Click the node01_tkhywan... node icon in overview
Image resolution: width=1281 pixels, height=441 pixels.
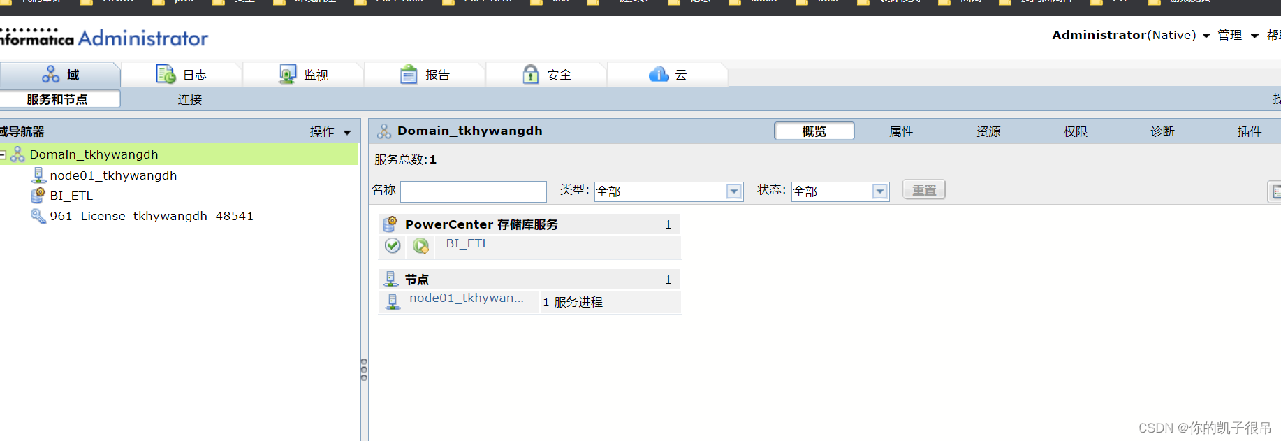click(393, 301)
